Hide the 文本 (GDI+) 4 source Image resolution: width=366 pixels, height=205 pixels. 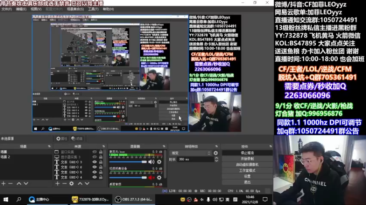point(95,177)
